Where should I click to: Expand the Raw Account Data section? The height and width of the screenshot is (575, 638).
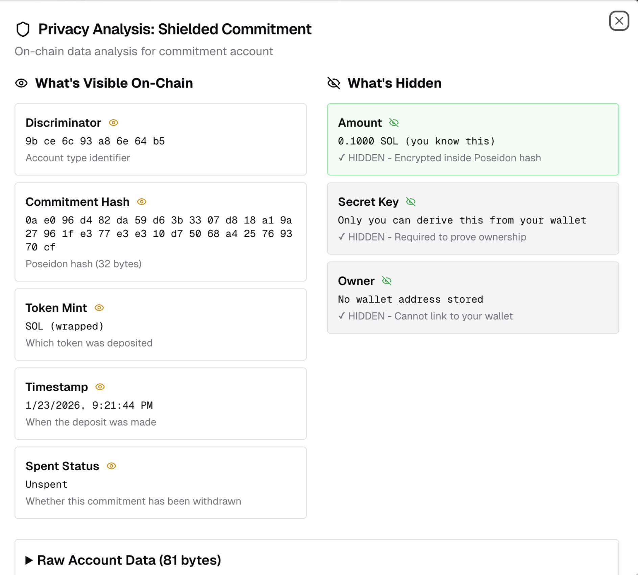[129, 560]
